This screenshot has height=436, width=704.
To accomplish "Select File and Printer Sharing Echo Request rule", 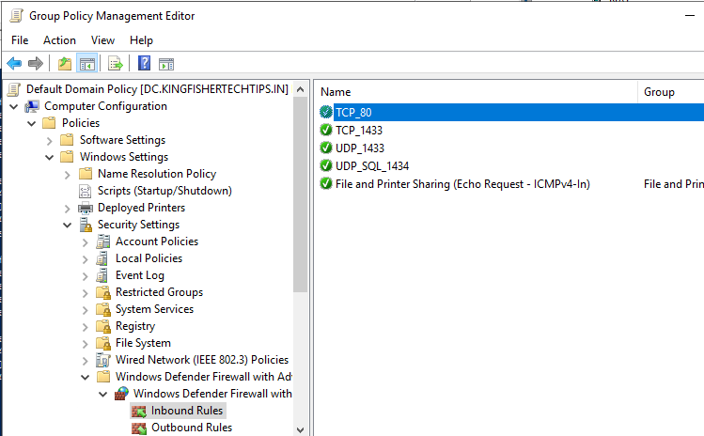I will (x=462, y=184).
